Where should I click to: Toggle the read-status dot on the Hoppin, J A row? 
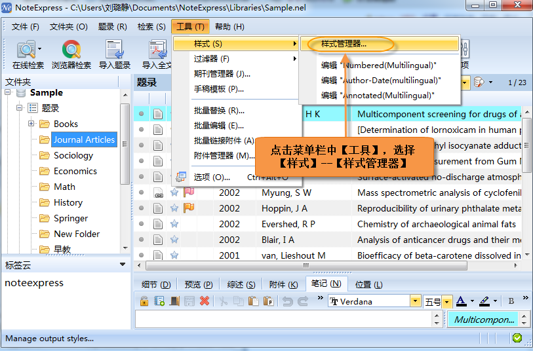point(142,208)
